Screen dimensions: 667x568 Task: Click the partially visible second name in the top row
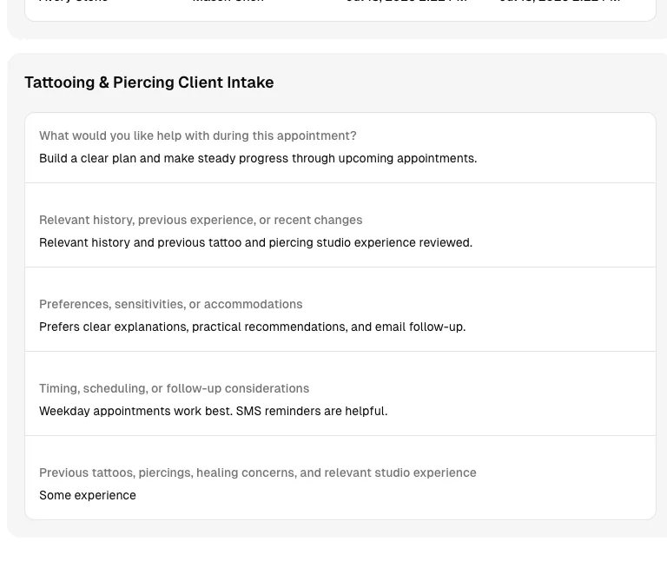click(228, 1)
